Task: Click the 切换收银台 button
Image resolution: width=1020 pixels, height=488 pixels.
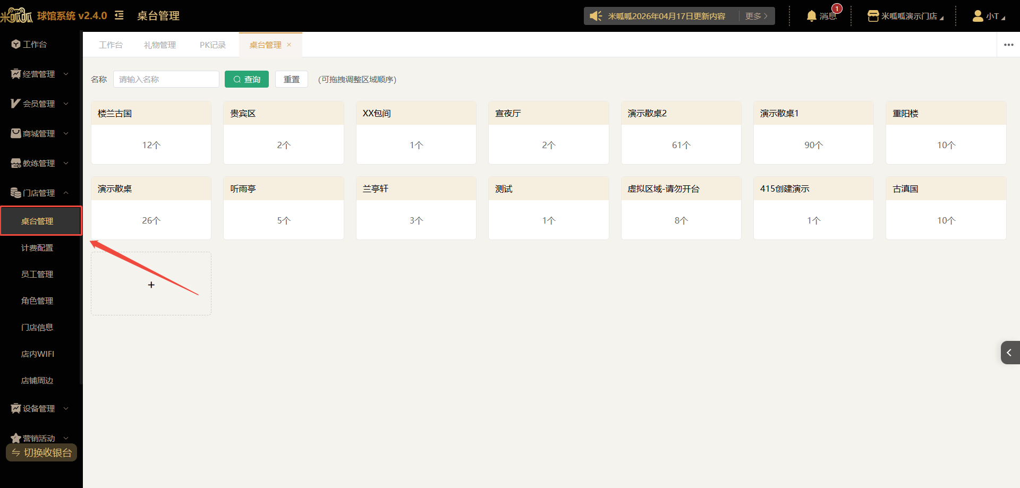Action: pyautogui.click(x=41, y=452)
